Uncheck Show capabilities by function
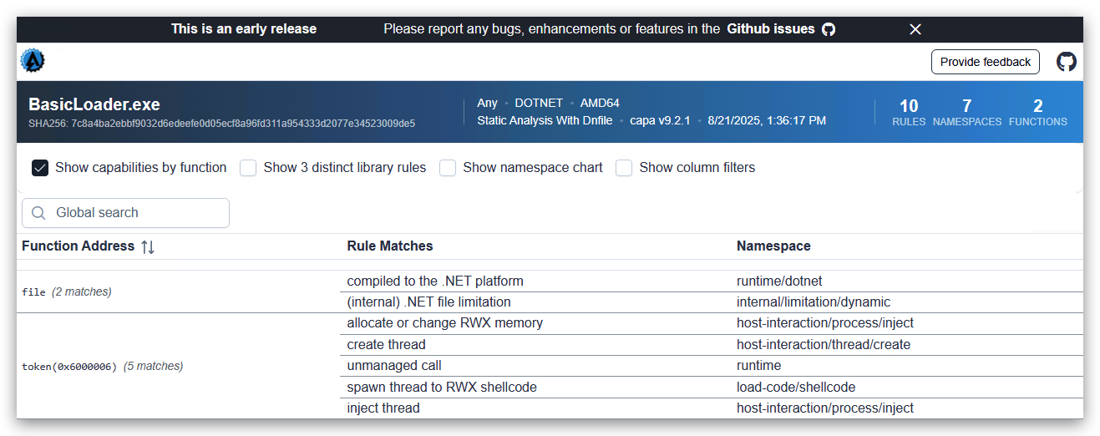 pyautogui.click(x=40, y=168)
